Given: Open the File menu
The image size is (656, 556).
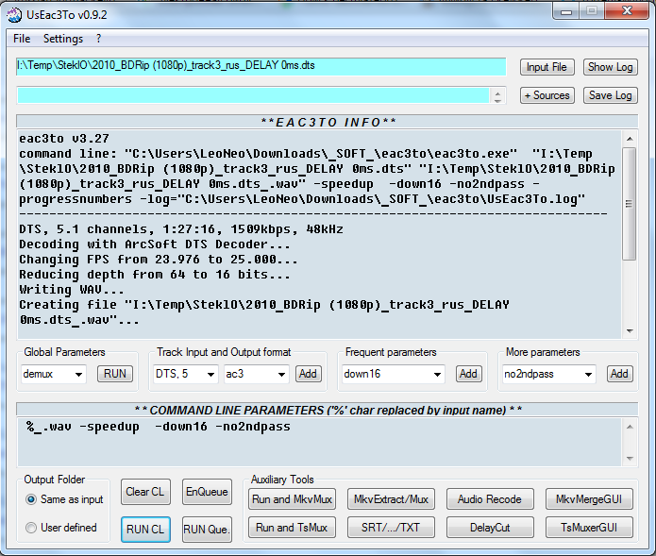Looking at the screenshot, I should point(22,39).
